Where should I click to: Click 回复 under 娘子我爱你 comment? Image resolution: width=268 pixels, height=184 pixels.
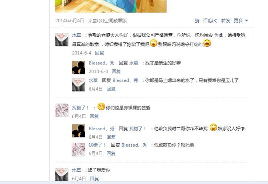click(x=94, y=179)
